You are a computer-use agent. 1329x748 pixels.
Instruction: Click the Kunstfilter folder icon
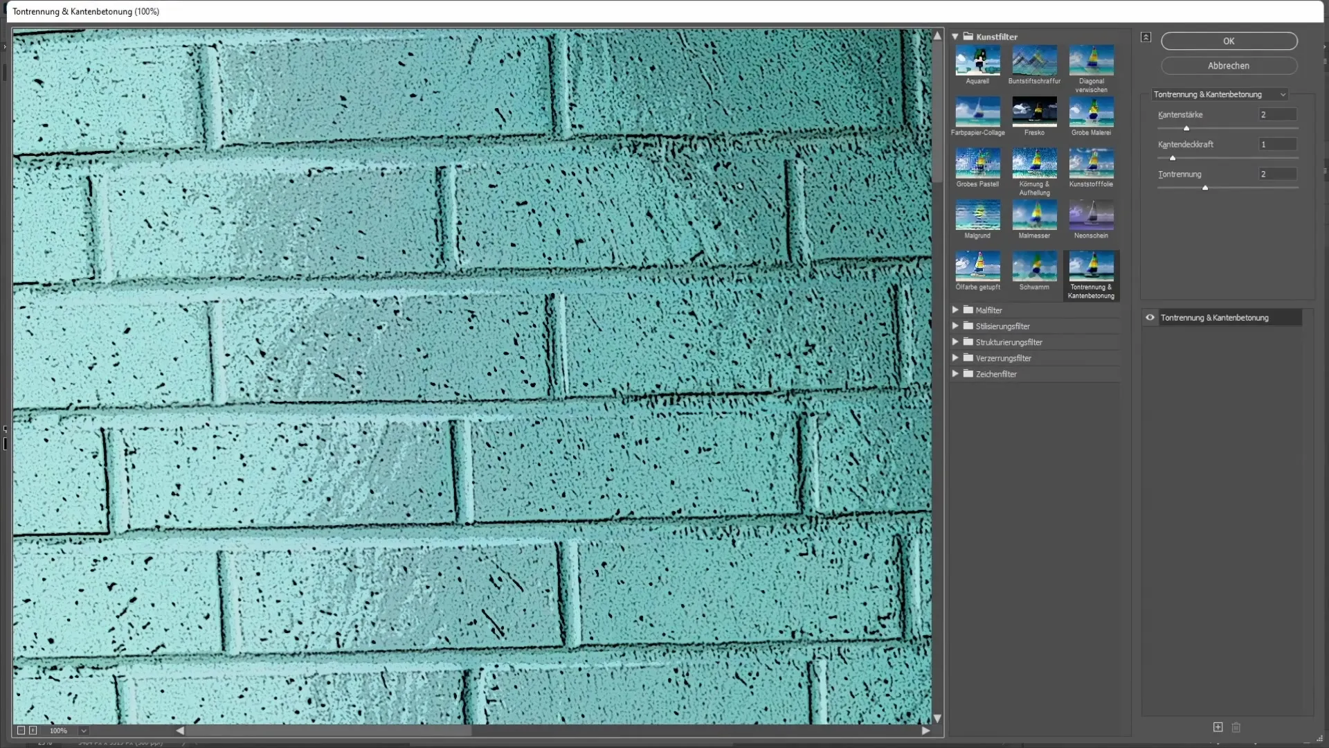968,37
